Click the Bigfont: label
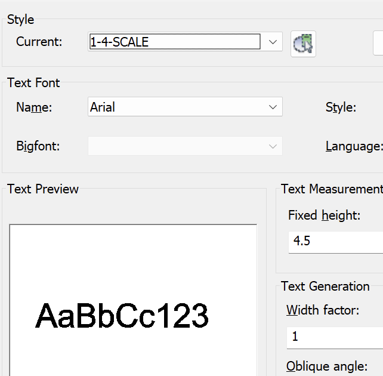 pyautogui.click(x=38, y=146)
